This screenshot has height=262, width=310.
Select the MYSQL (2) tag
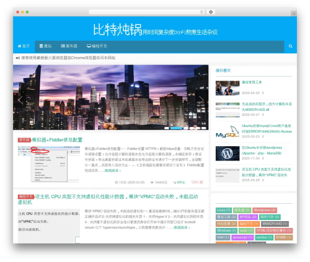click(x=248, y=217)
